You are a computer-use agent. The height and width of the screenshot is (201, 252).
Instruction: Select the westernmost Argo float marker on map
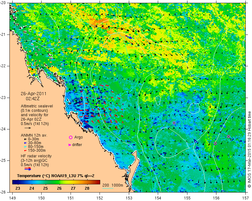(x=174, y=123)
